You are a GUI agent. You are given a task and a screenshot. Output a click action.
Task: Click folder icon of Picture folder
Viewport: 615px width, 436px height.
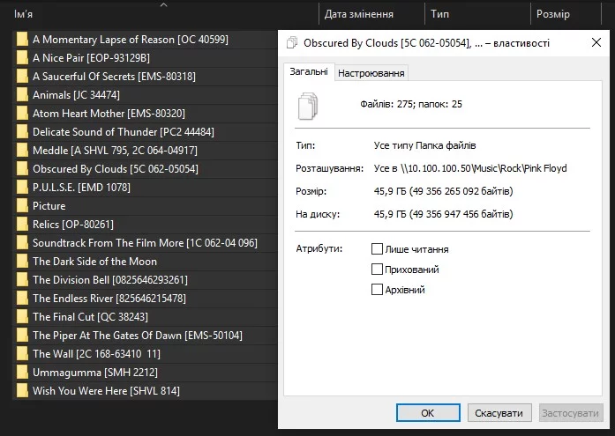(x=22, y=206)
